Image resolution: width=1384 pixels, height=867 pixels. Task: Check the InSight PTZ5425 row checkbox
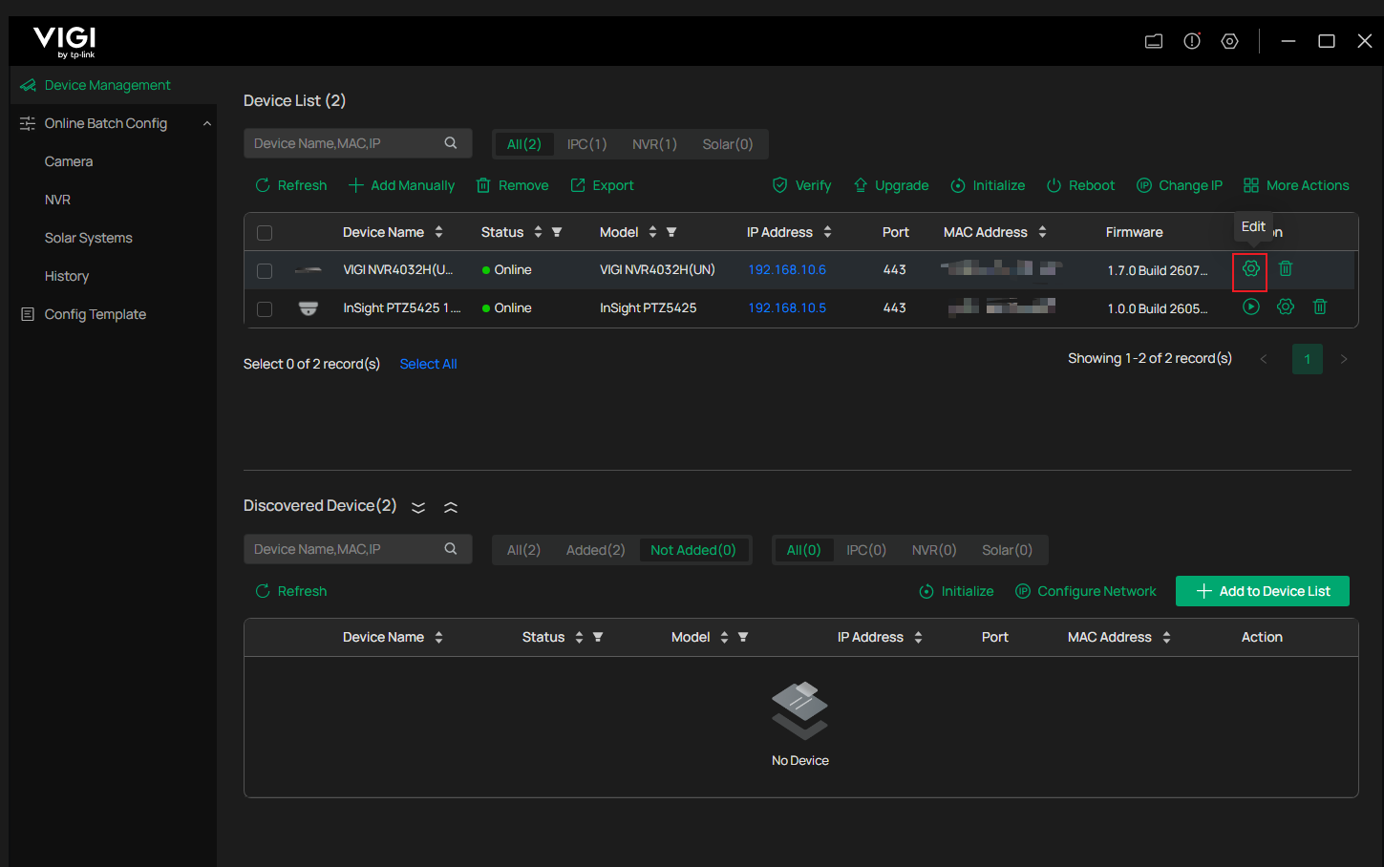point(265,309)
